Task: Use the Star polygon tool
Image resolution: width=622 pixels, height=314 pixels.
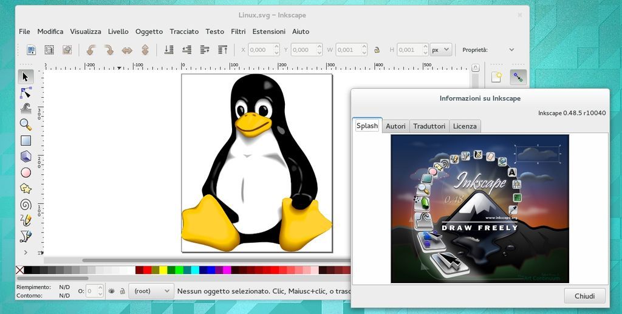Action: tap(26, 188)
